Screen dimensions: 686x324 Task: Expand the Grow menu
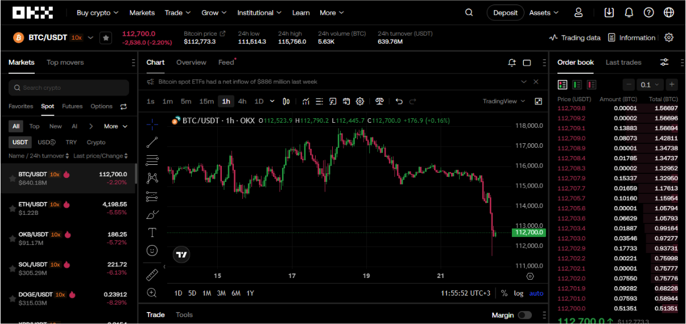[x=214, y=13]
